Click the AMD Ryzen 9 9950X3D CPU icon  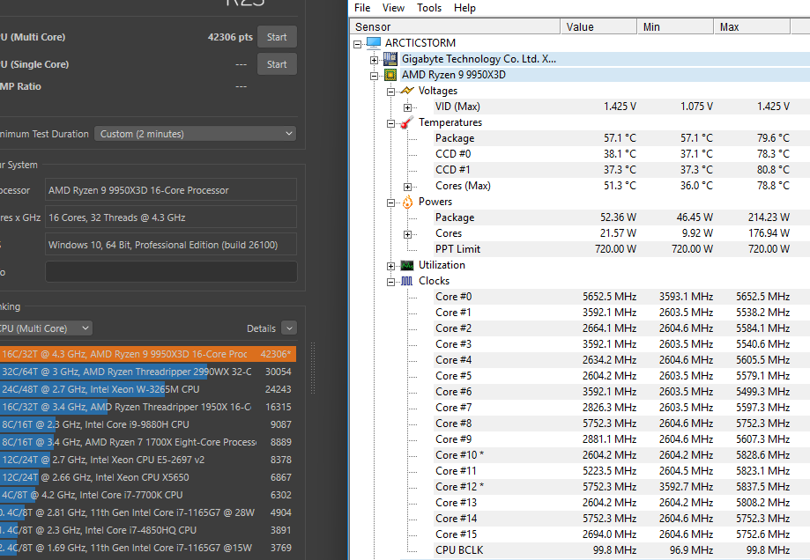[390, 75]
